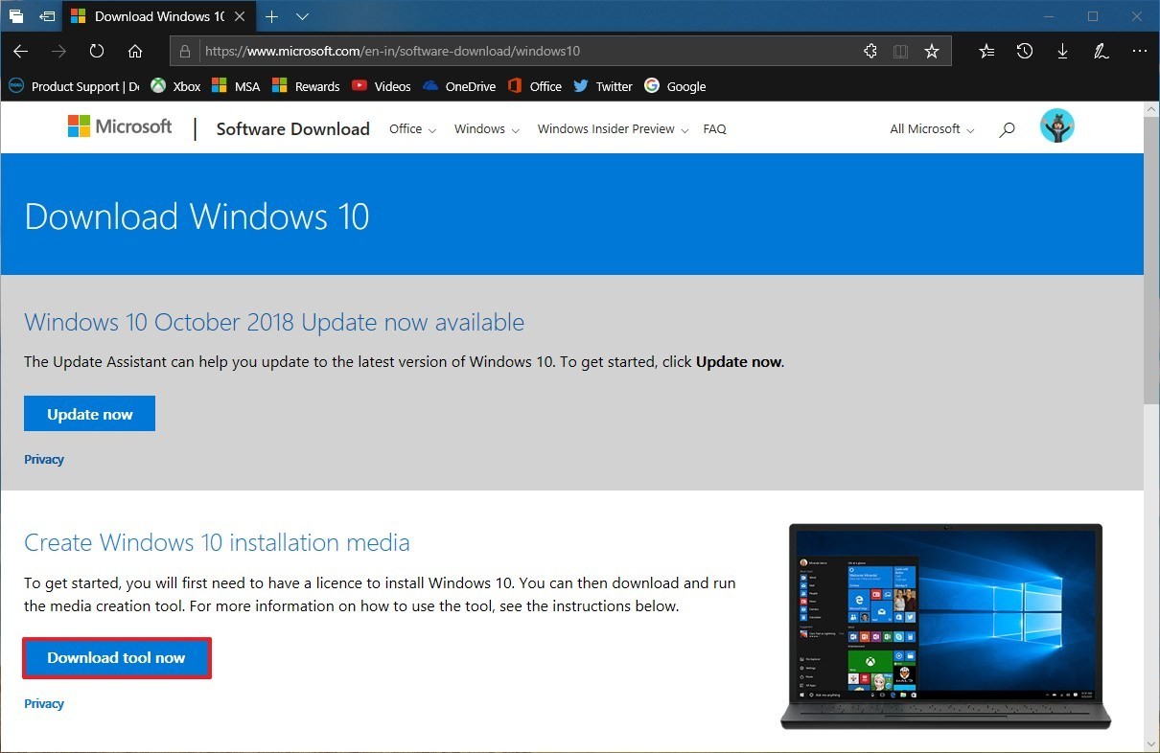
Task: View browsing History via clock icon
Action: tap(1024, 51)
